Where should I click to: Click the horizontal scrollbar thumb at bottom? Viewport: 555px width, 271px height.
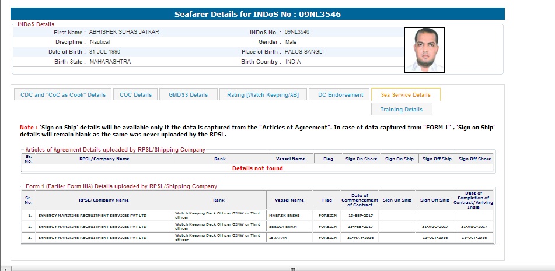[293, 269]
